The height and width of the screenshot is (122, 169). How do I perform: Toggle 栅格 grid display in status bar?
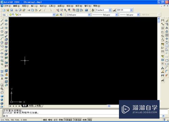pyautogui.click(x=50, y=120)
